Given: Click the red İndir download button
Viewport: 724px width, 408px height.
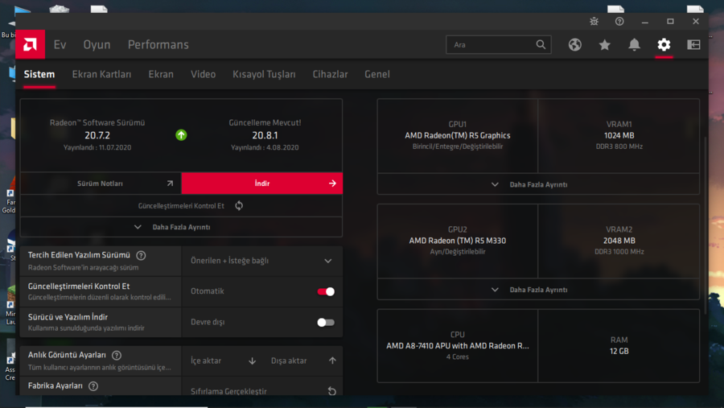Looking at the screenshot, I should coord(261,183).
